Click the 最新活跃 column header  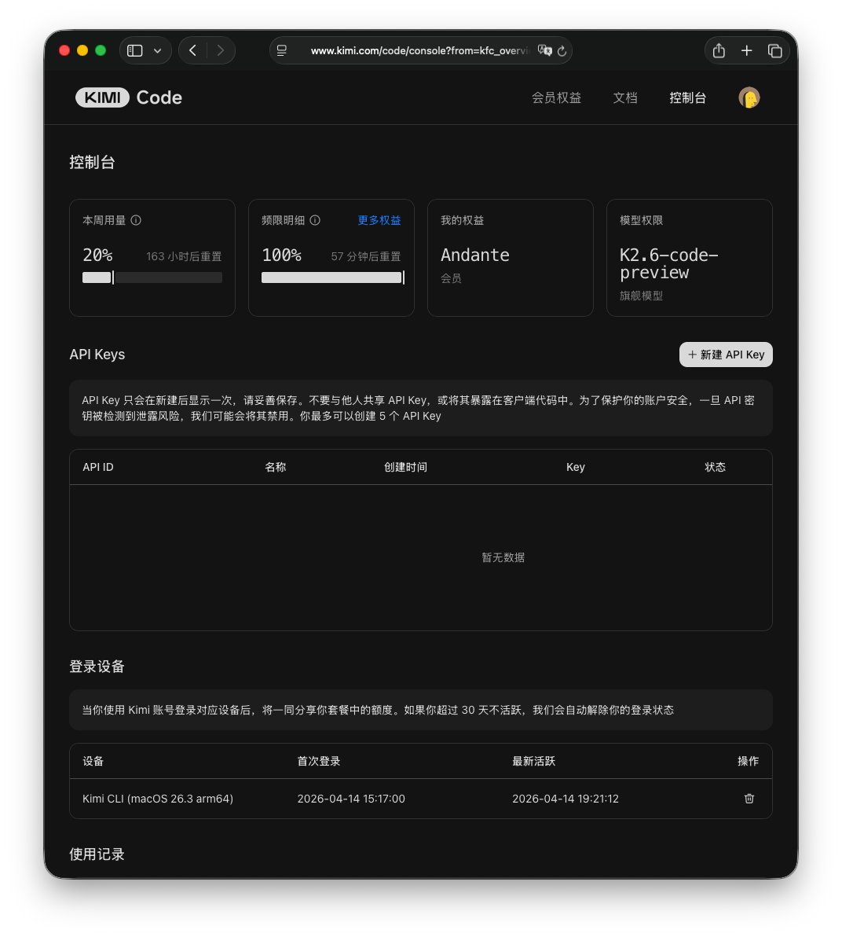coord(534,761)
